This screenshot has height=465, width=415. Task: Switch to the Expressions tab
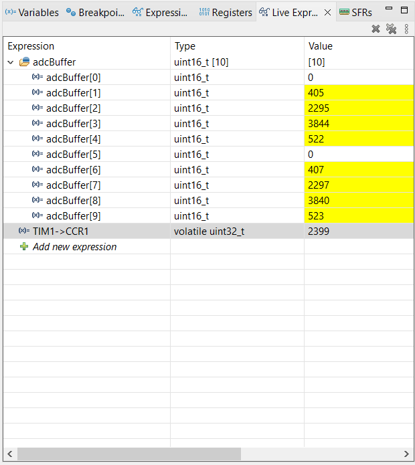[x=160, y=13]
